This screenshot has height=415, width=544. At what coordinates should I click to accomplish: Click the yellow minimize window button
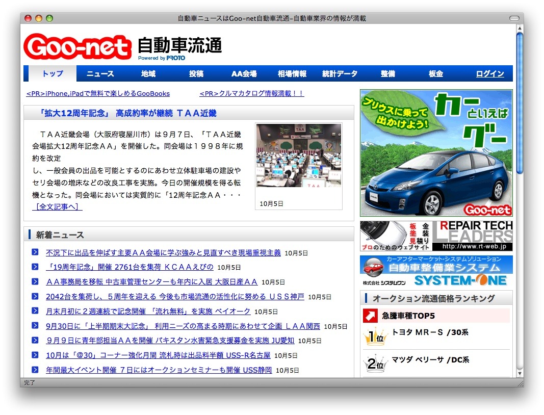pyautogui.click(x=39, y=18)
